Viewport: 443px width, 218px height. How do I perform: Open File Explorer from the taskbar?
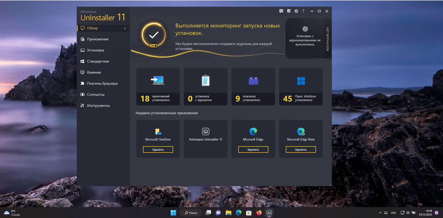pos(228,213)
